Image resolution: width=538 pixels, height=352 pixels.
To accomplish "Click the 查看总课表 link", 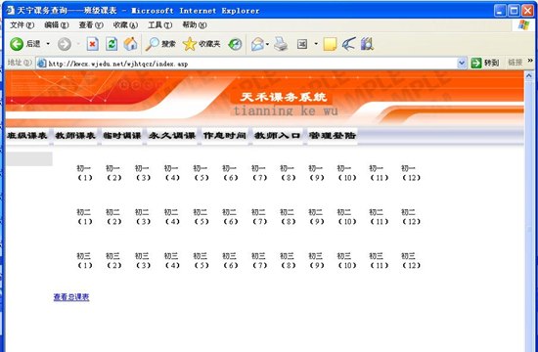I will 71,297.
